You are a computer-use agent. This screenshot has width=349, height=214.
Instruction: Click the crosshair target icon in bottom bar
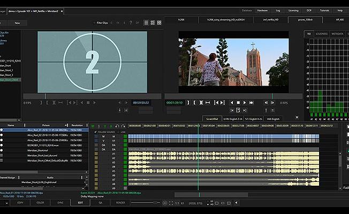[165, 203]
